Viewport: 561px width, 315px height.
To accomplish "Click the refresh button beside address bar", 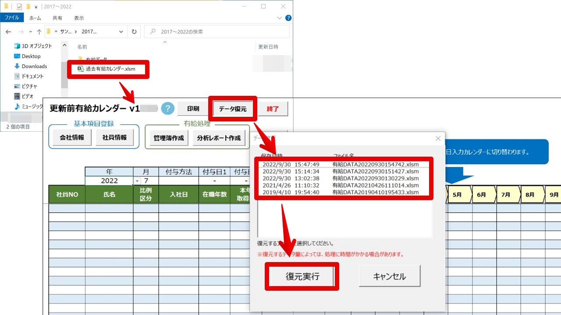I will pyautogui.click(x=134, y=31).
